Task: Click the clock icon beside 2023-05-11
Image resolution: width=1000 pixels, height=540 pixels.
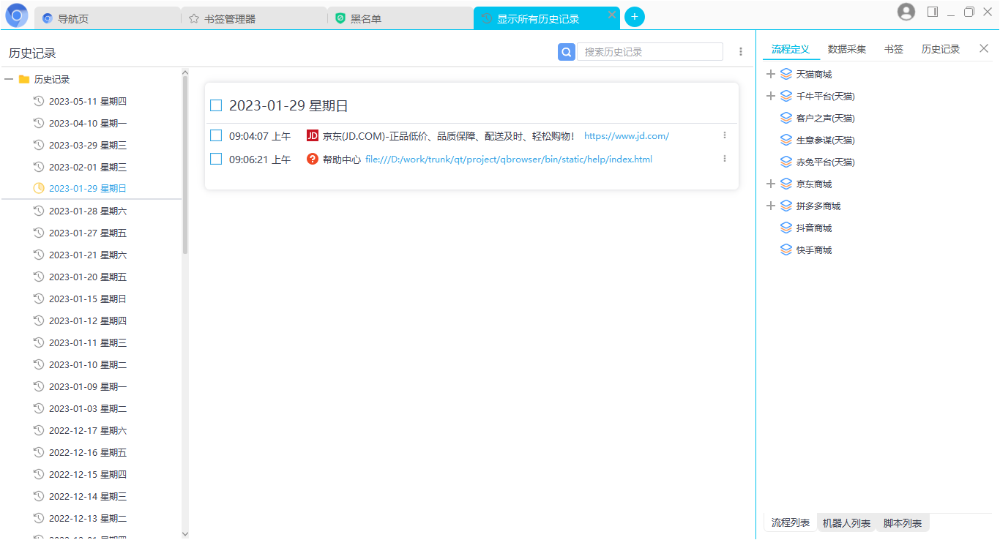Action: tap(39, 101)
